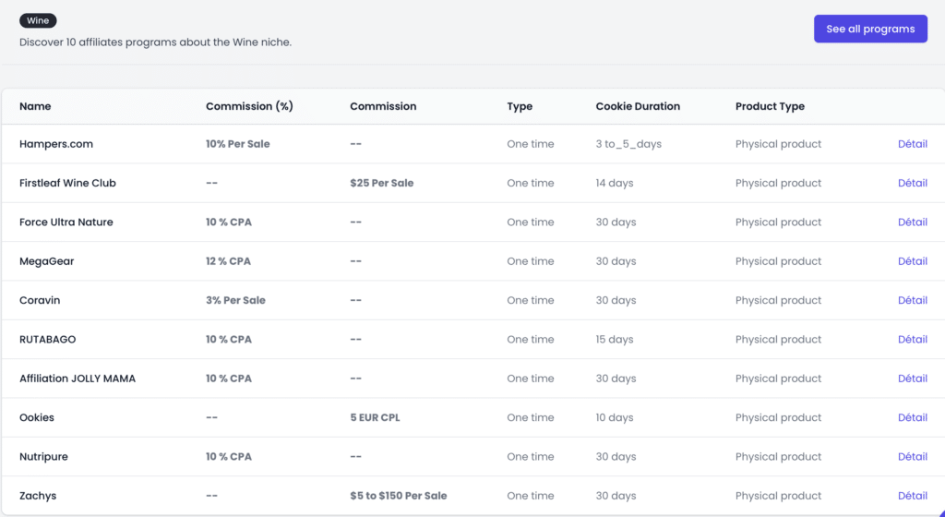This screenshot has height=517, width=945.
Task: Open Détail link for Zachys
Action: point(913,496)
